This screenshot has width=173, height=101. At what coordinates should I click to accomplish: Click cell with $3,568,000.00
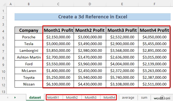pos(122,51)
